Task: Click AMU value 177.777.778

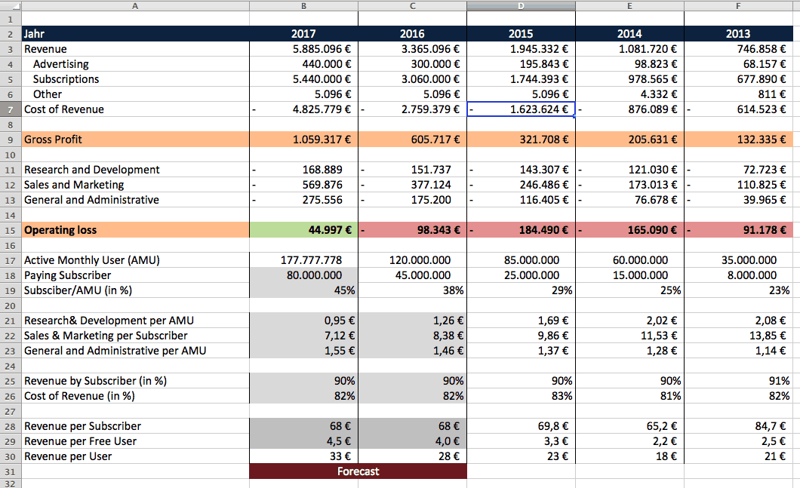Action: tap(303, 260)
